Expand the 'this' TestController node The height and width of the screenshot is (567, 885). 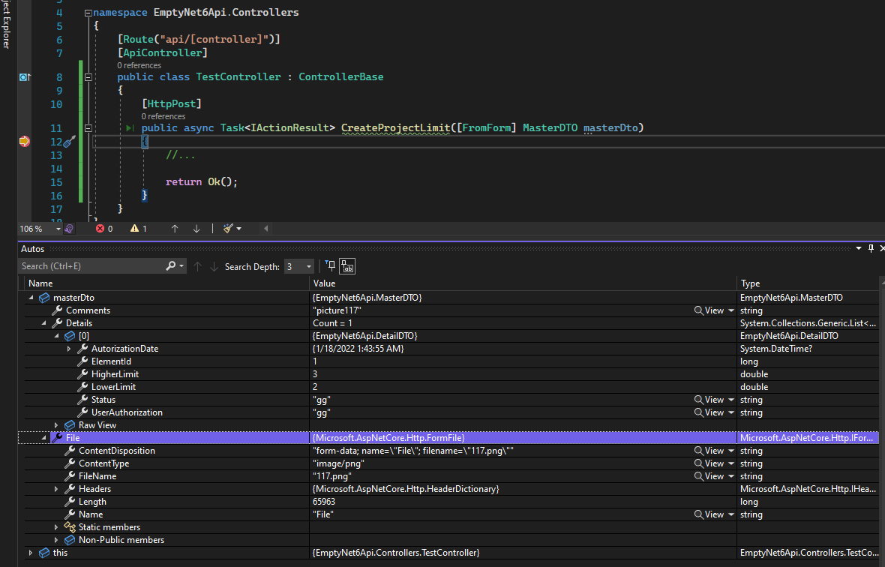point(31,553)
